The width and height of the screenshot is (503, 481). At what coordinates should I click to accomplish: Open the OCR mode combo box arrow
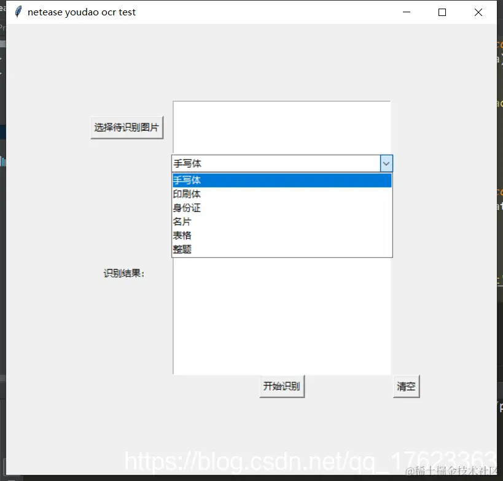point(386,163)
